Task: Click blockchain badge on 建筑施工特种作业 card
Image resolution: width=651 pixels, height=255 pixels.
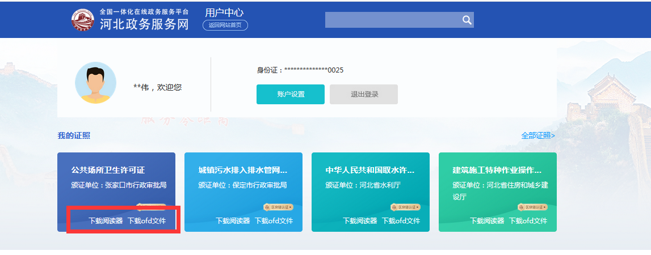Action: (532, 207)
